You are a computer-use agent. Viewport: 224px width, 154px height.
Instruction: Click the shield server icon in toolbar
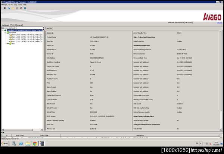pyautogui.click(x=5, y=8)
